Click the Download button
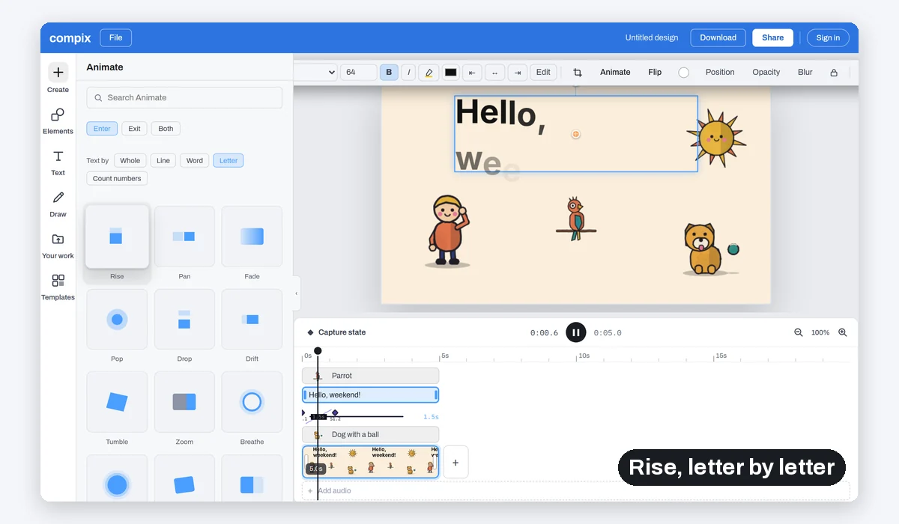The image size is (899, 524). (718, 37)
